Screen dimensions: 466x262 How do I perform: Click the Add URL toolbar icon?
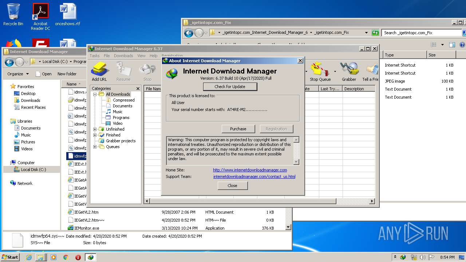point(99,71)
